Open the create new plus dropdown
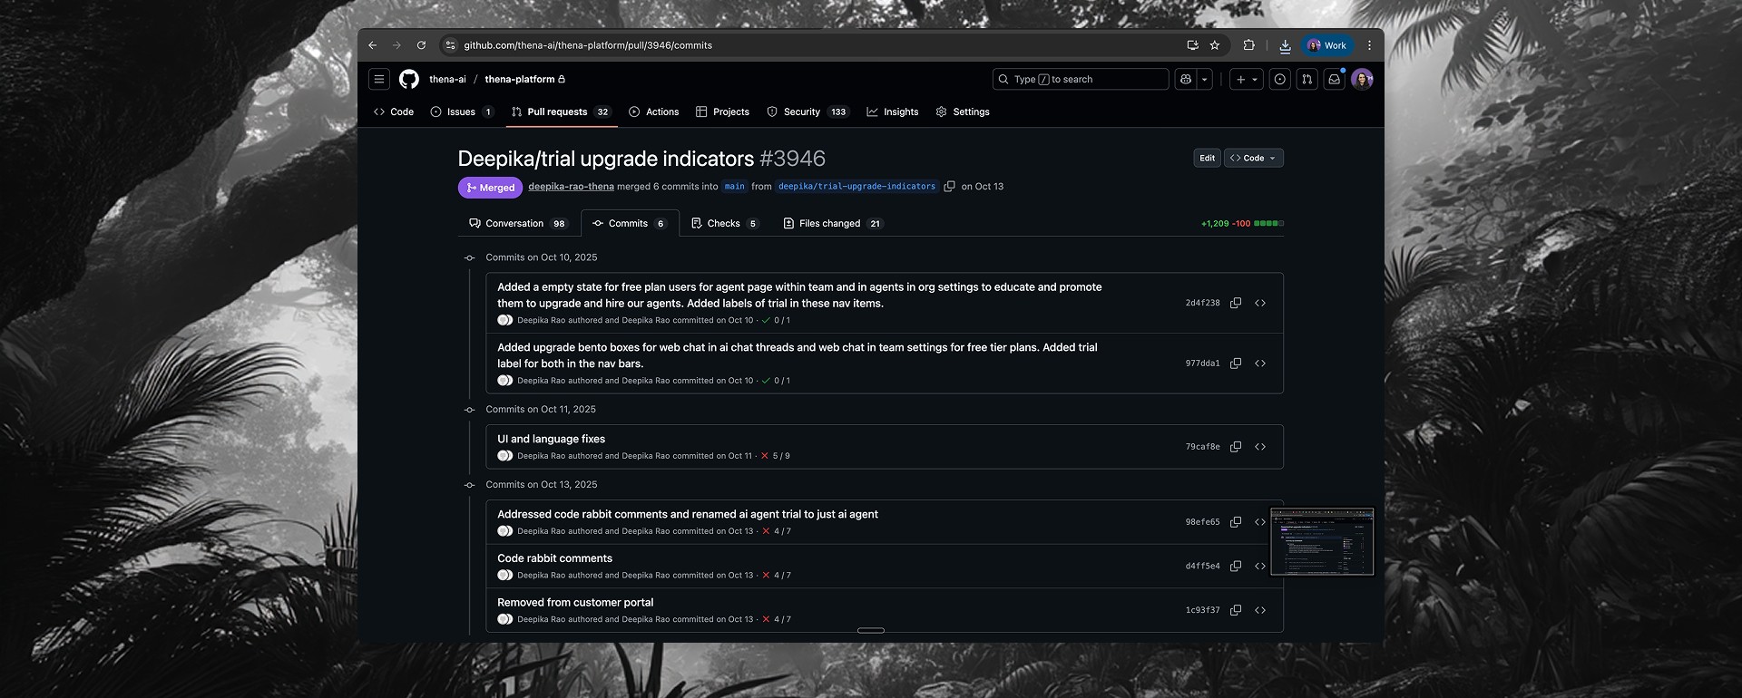The image size is (1742, 698). [1247, 80]
